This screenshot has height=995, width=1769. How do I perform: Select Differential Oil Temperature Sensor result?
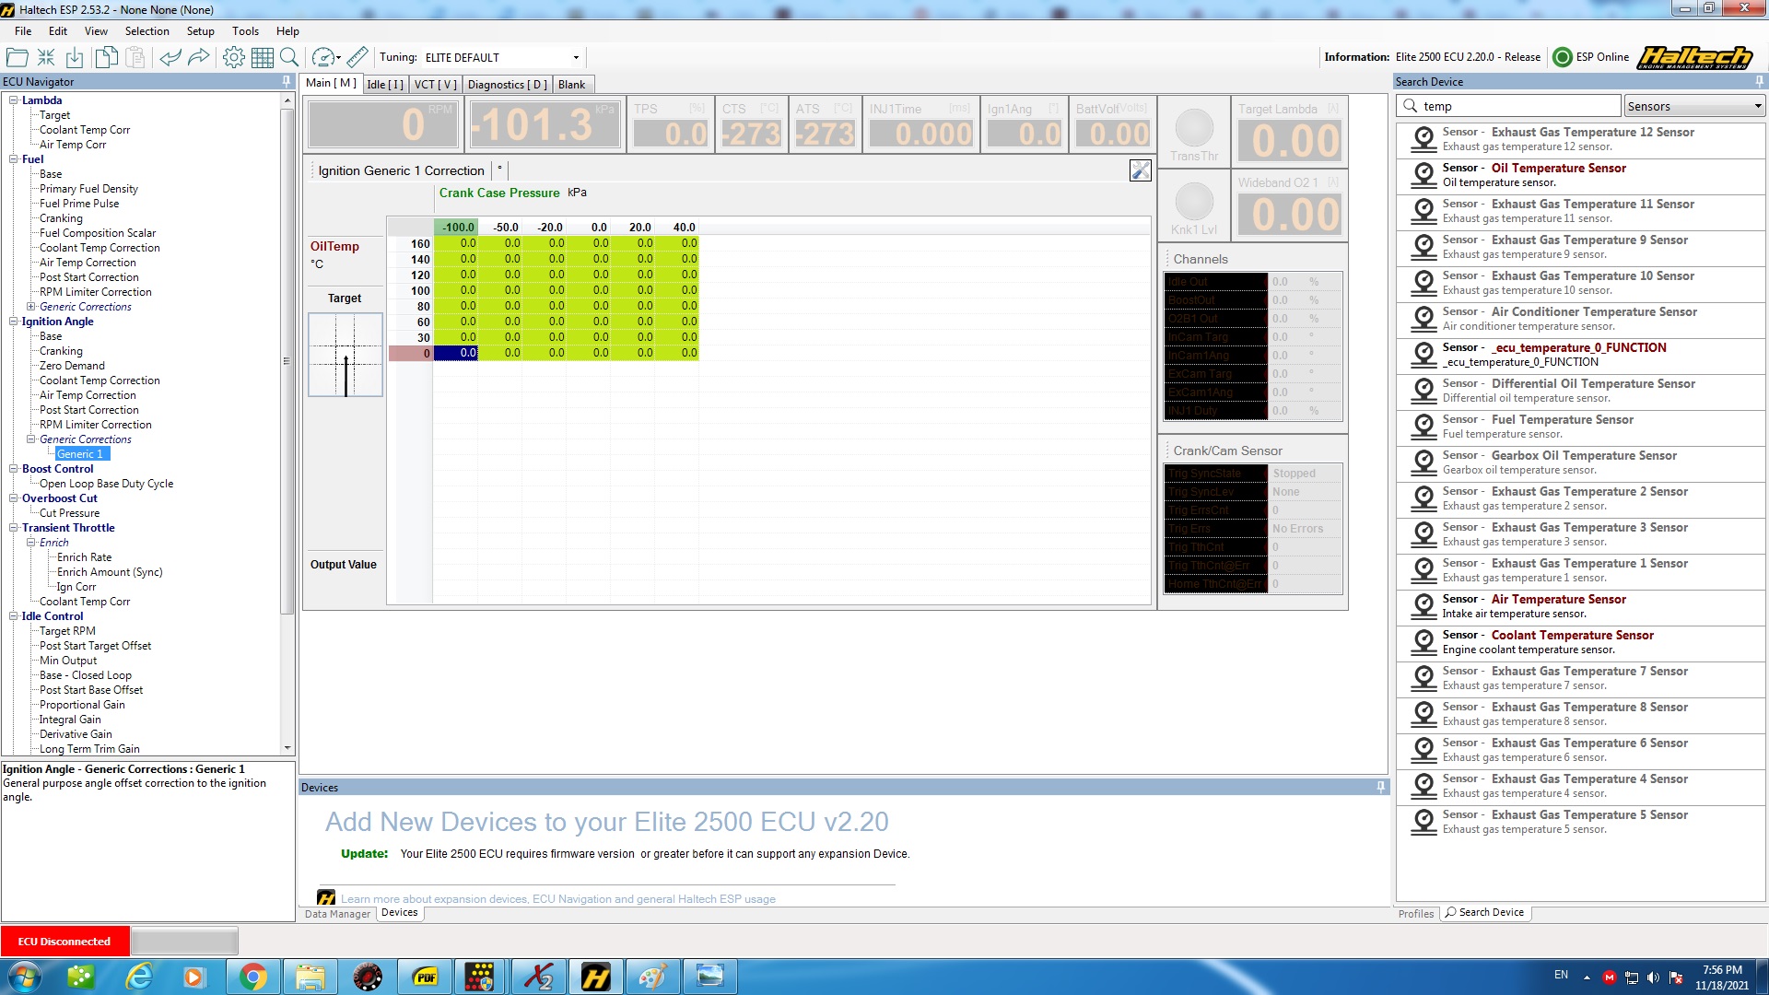pos(1580,391)
